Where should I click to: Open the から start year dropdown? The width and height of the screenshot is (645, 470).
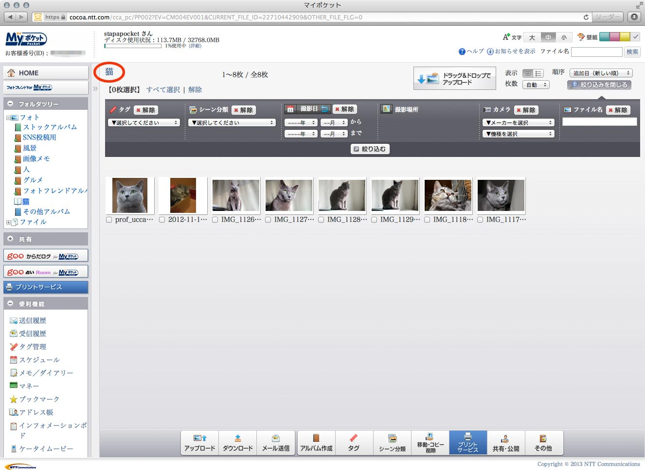click(301, 123)
